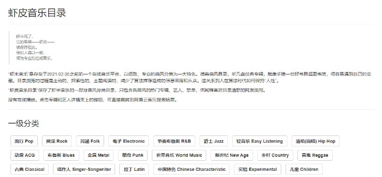
Task: Click the paragraph starting 没有在线播放
Action: [x=92, y=100]
